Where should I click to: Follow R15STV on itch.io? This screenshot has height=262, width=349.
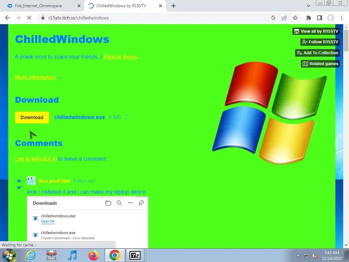(320, 42)
